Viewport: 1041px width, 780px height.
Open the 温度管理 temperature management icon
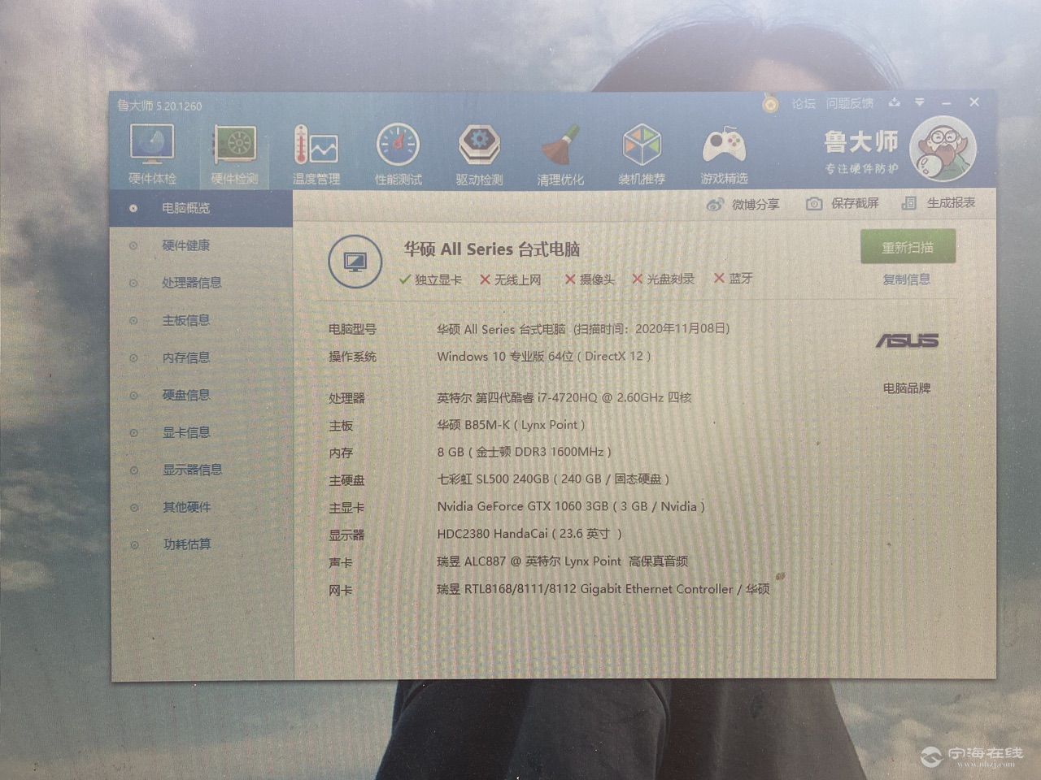click(316, 154)
